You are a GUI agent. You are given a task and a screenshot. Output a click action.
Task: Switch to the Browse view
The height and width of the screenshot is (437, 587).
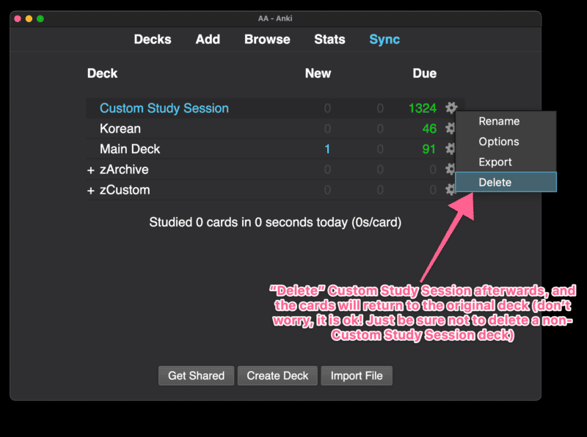[267, 40]
